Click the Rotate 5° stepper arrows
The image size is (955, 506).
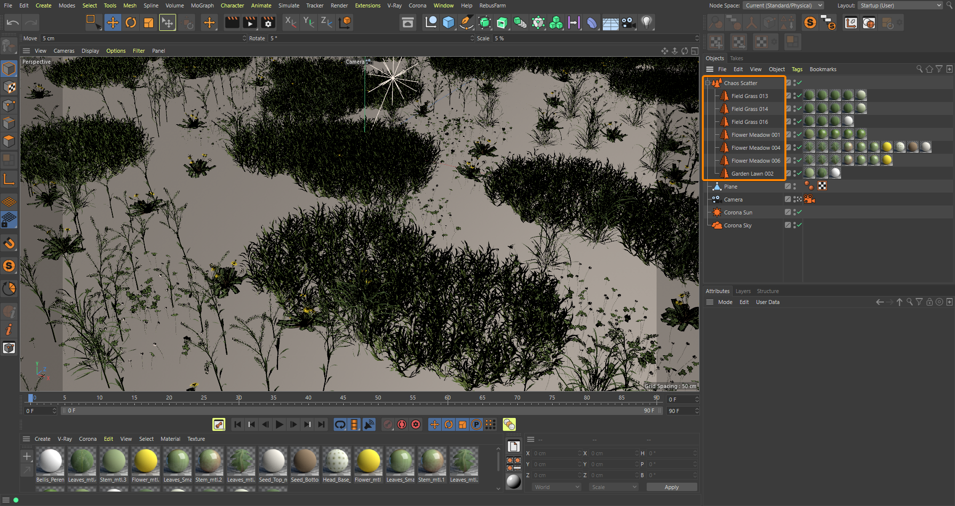point(472,38)
